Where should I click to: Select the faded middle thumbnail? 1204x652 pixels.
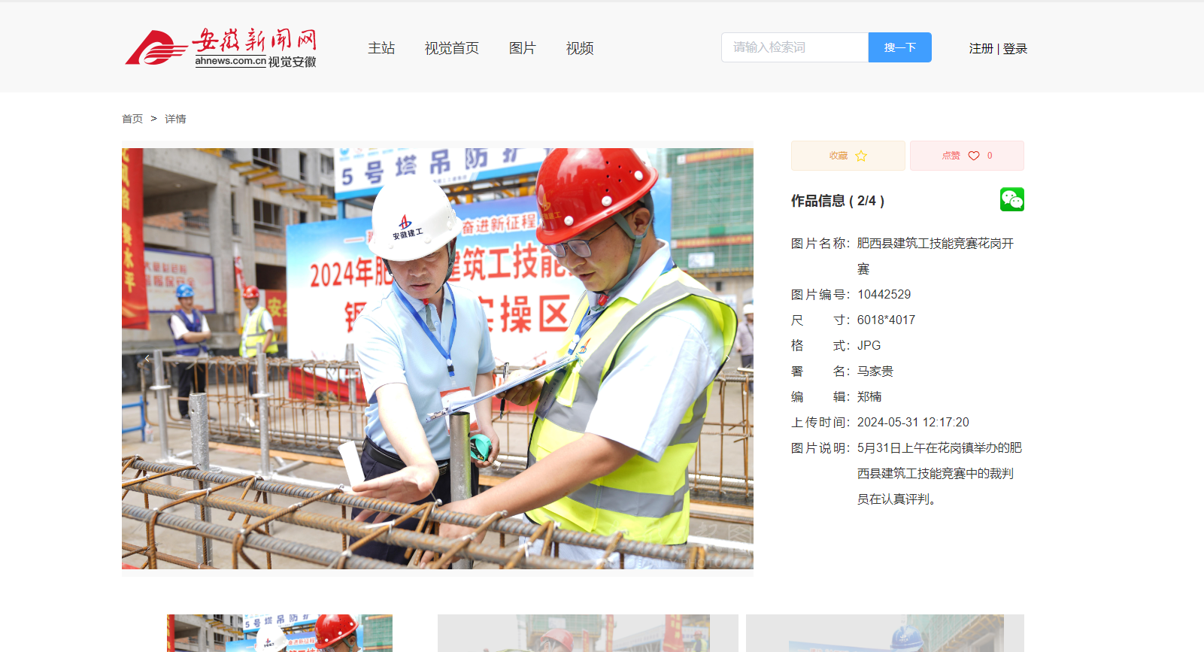587,632
